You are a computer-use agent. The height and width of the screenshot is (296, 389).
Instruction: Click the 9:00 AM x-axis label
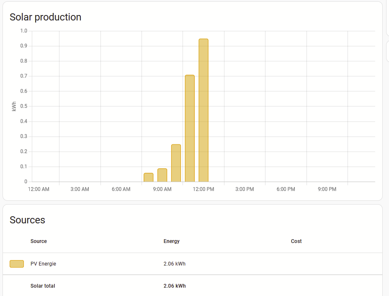[162, 189]
